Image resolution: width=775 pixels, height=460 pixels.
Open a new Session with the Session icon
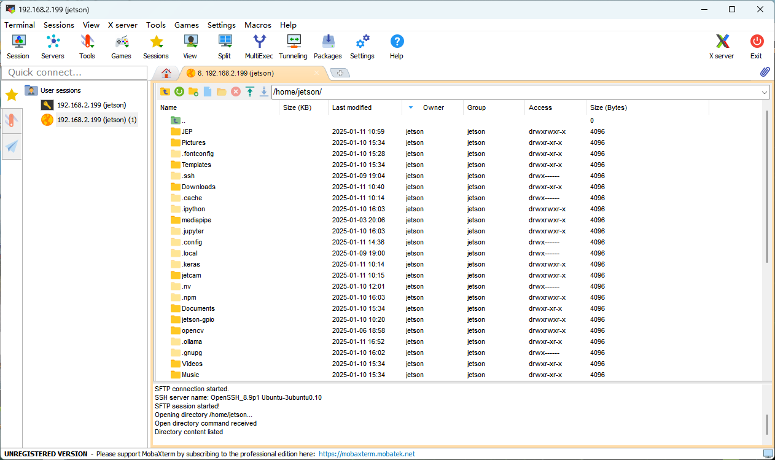point(18,45)
